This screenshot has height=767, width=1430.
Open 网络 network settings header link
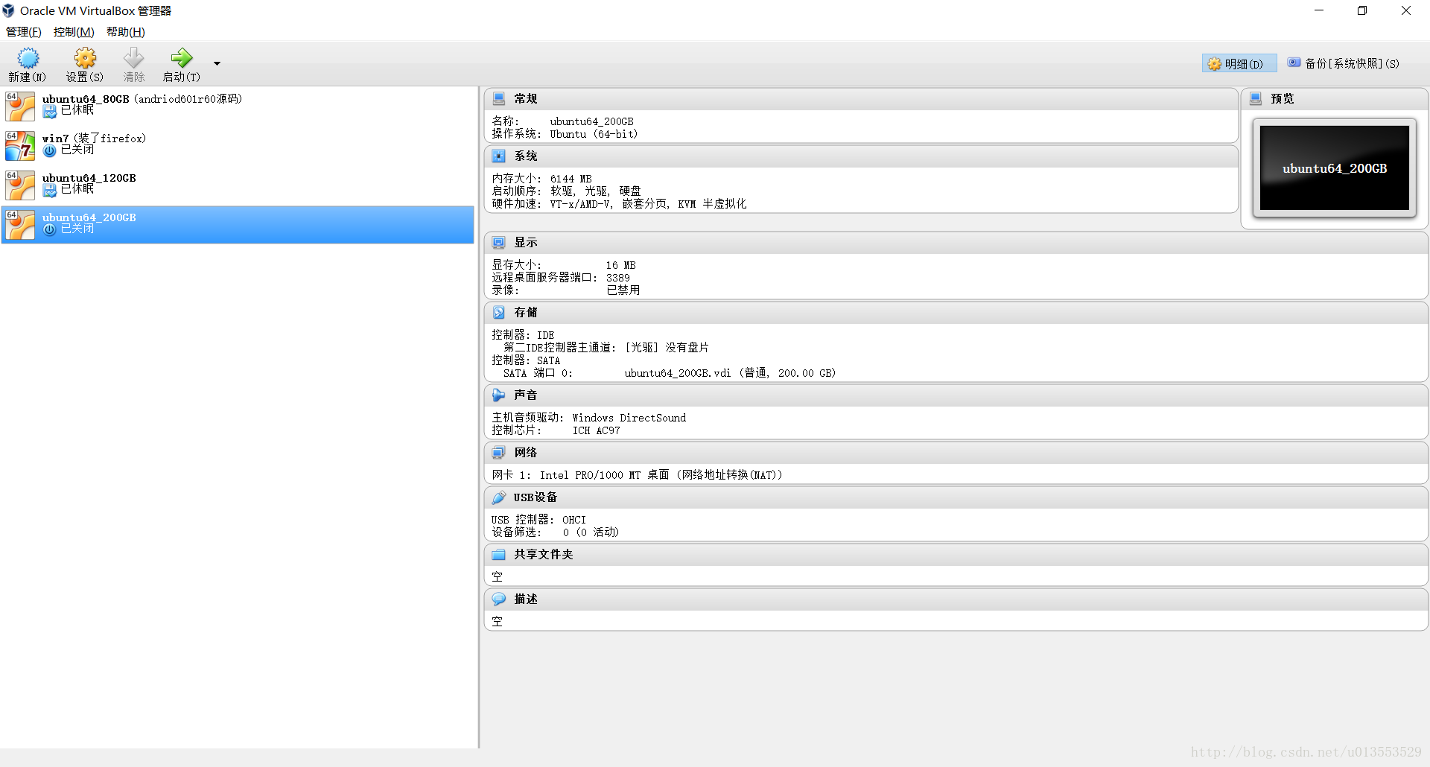click(x=525, y=453)
